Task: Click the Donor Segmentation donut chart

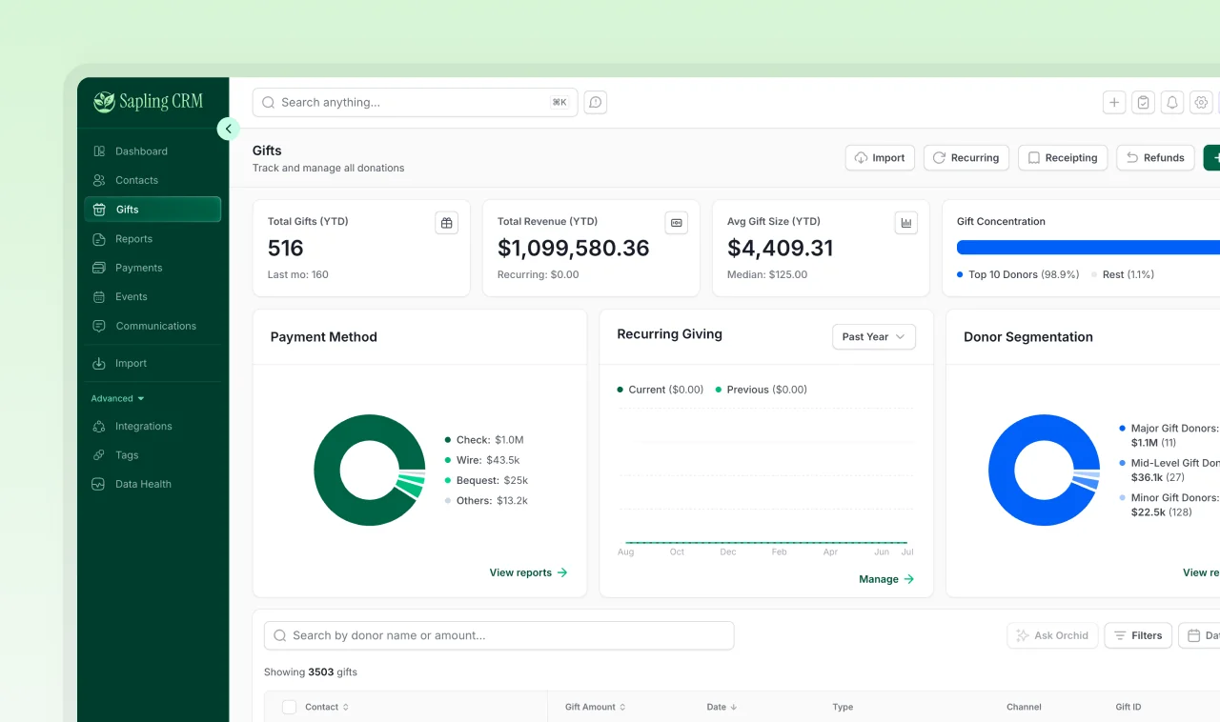Action: click(x=1045, y=470)
